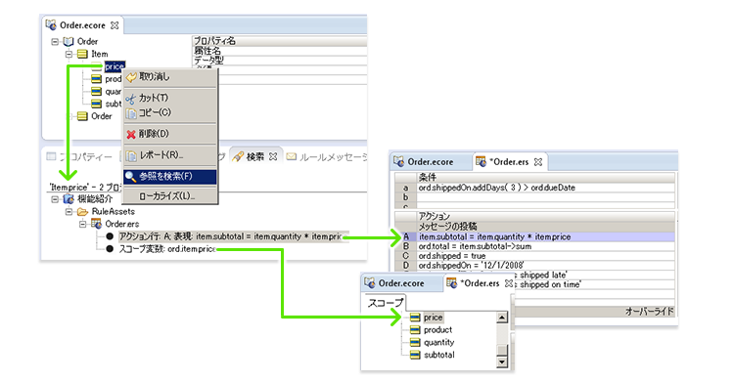Image resolution: width=734 pixels, height=382 pixels.
Task: Select action ord.shipped = true
Action: pyautogui.click(x=546, y=256)
